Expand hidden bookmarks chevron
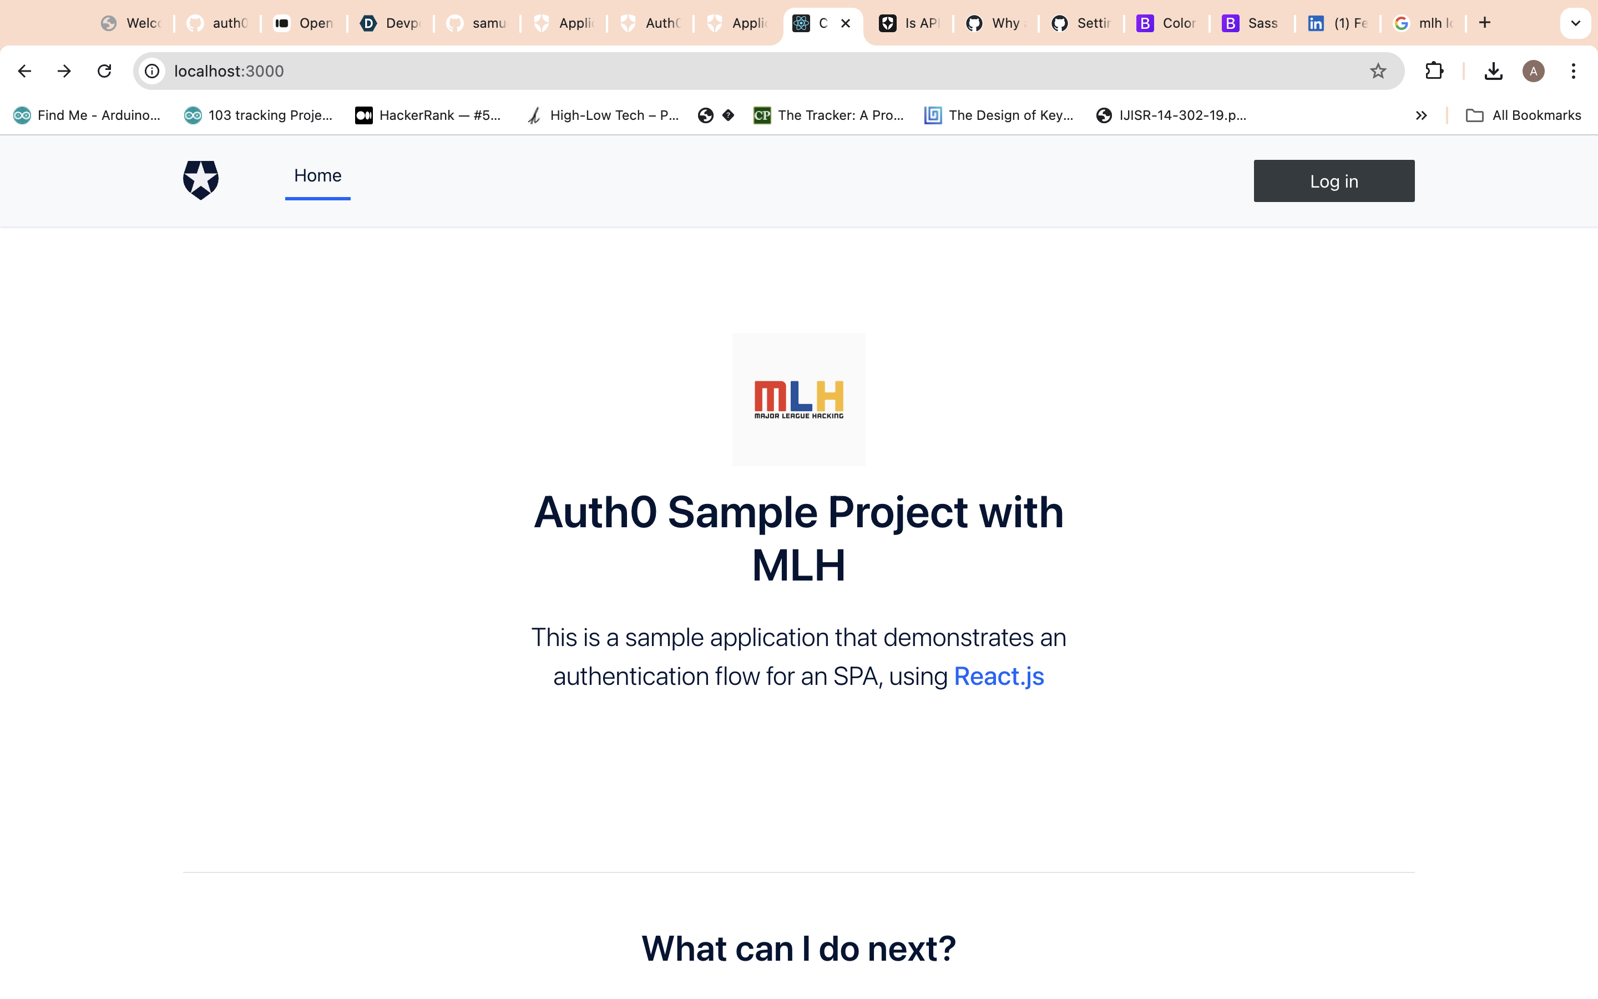1598x999 pixels. click(x=1421, y=115)
